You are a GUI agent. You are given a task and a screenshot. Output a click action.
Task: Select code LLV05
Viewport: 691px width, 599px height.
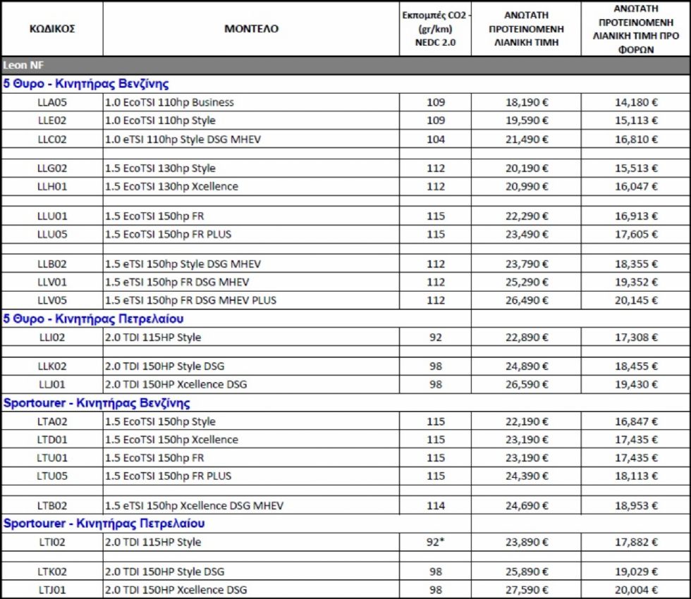pos(52,300)
